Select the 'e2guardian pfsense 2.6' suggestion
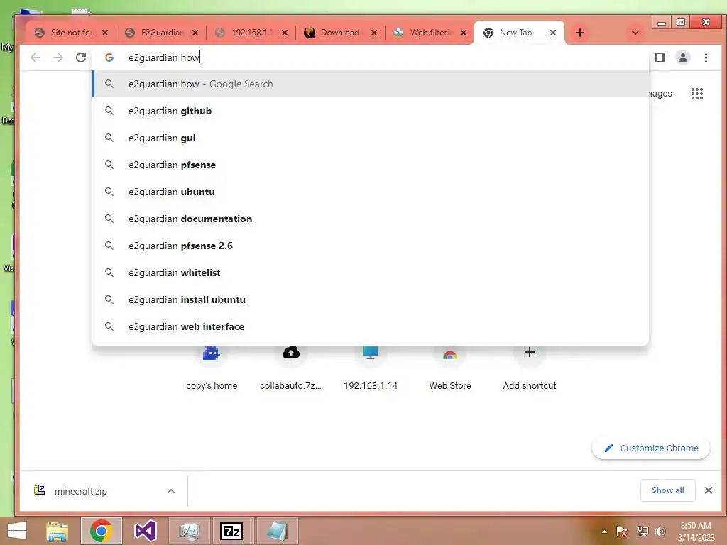727x545 pixels. point(371,245)
